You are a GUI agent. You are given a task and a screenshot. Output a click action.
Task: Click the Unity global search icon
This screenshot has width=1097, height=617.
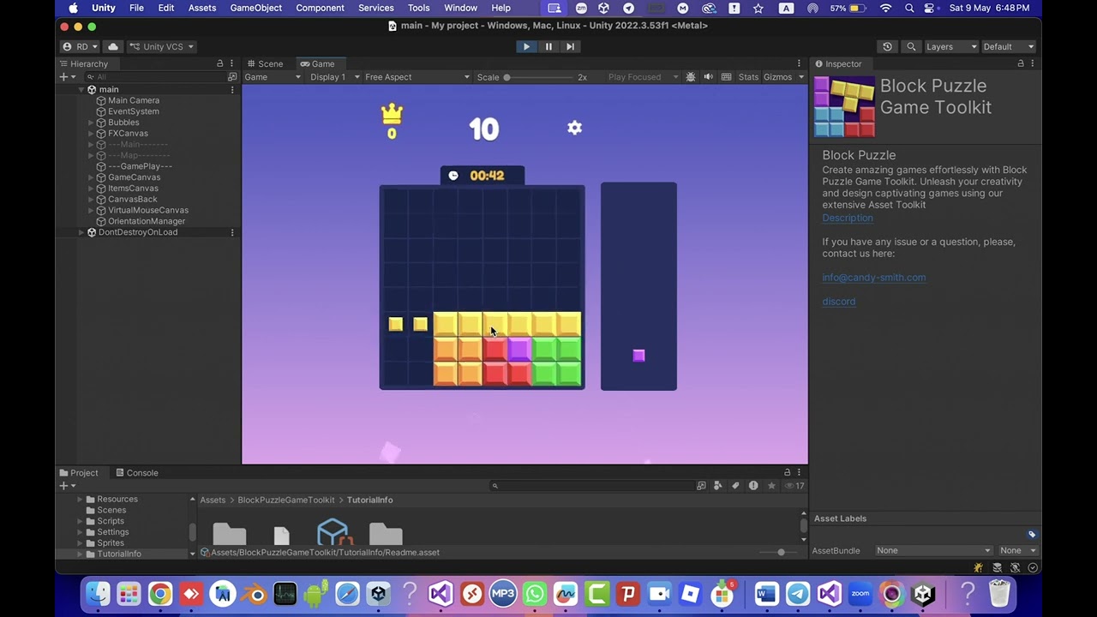pos(911,46)
